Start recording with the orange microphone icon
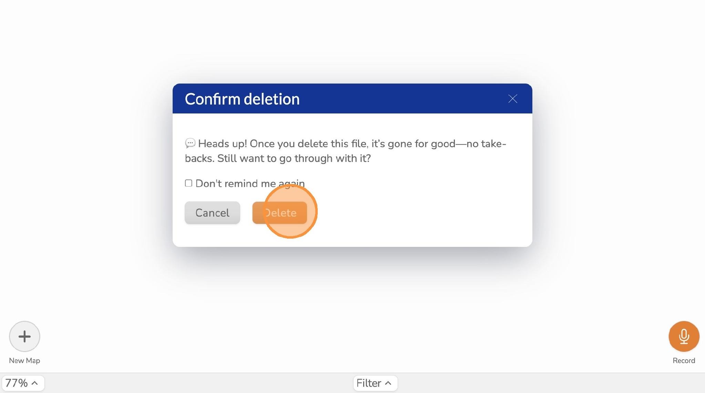Image resolution: width=705 pixels, height=393 pixels. coord(684,336)
